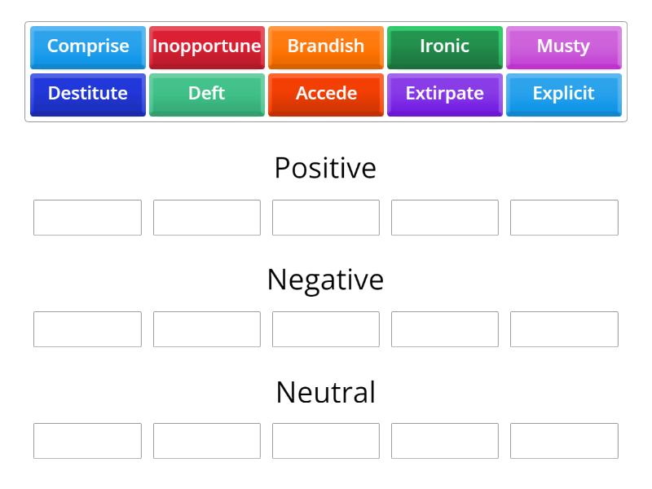Click the first empty slot under Neutral
Screen dimensions: 652x489
point(87,441)
